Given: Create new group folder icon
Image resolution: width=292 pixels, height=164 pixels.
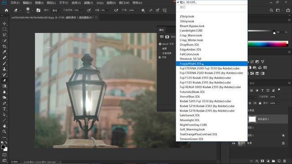Looking at the screenshot, I should tap(273, 161).
